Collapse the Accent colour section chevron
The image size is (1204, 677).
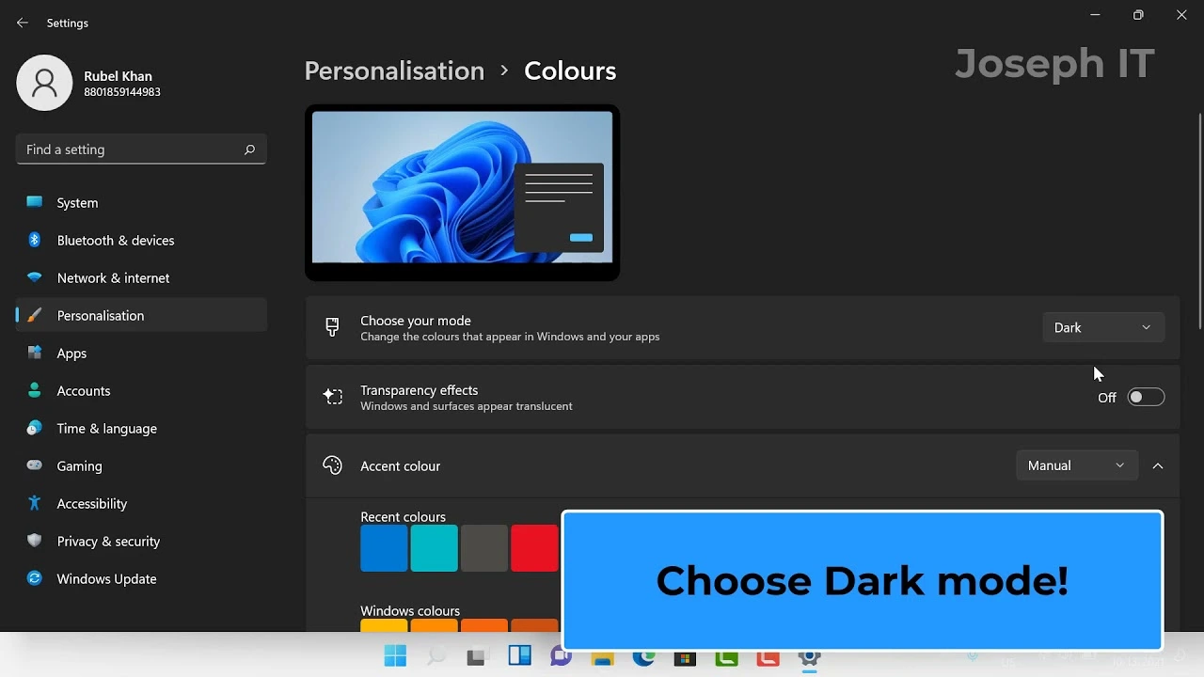click(1158, 465)
